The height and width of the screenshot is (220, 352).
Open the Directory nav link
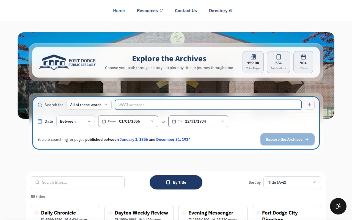tap(221, 10)
